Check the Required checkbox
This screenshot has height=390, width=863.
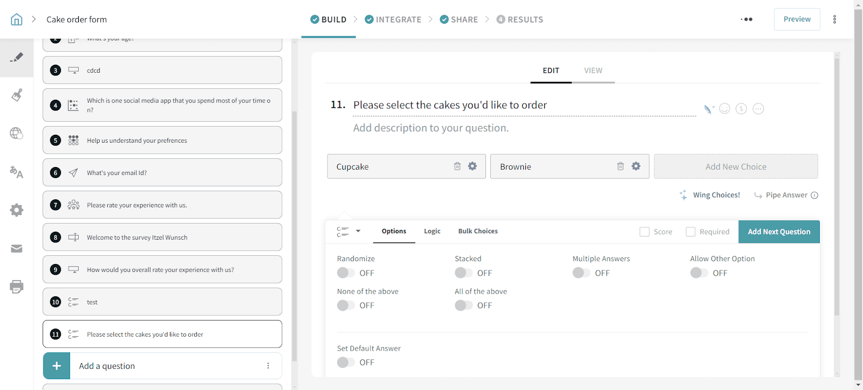[x=690, y=232]
